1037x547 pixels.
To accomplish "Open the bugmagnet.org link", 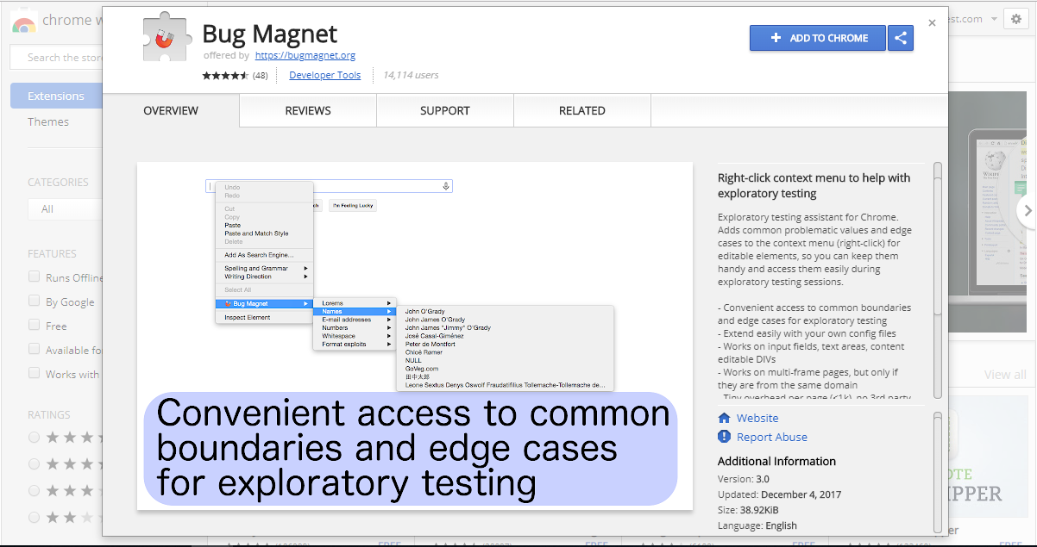I will tap(305, 55).
